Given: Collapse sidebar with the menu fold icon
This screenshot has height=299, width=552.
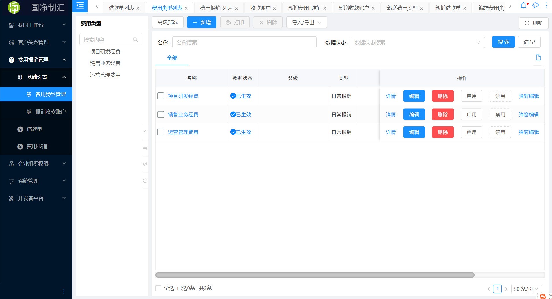Looking at the screenshot, I should 80,6.
